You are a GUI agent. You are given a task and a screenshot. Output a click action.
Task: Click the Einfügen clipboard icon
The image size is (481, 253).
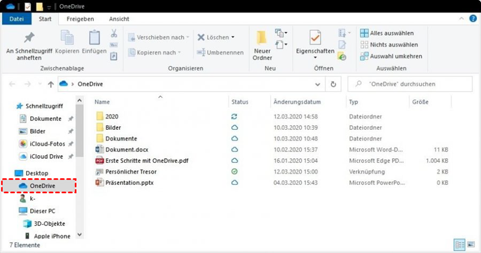click(x=94, y=38)
